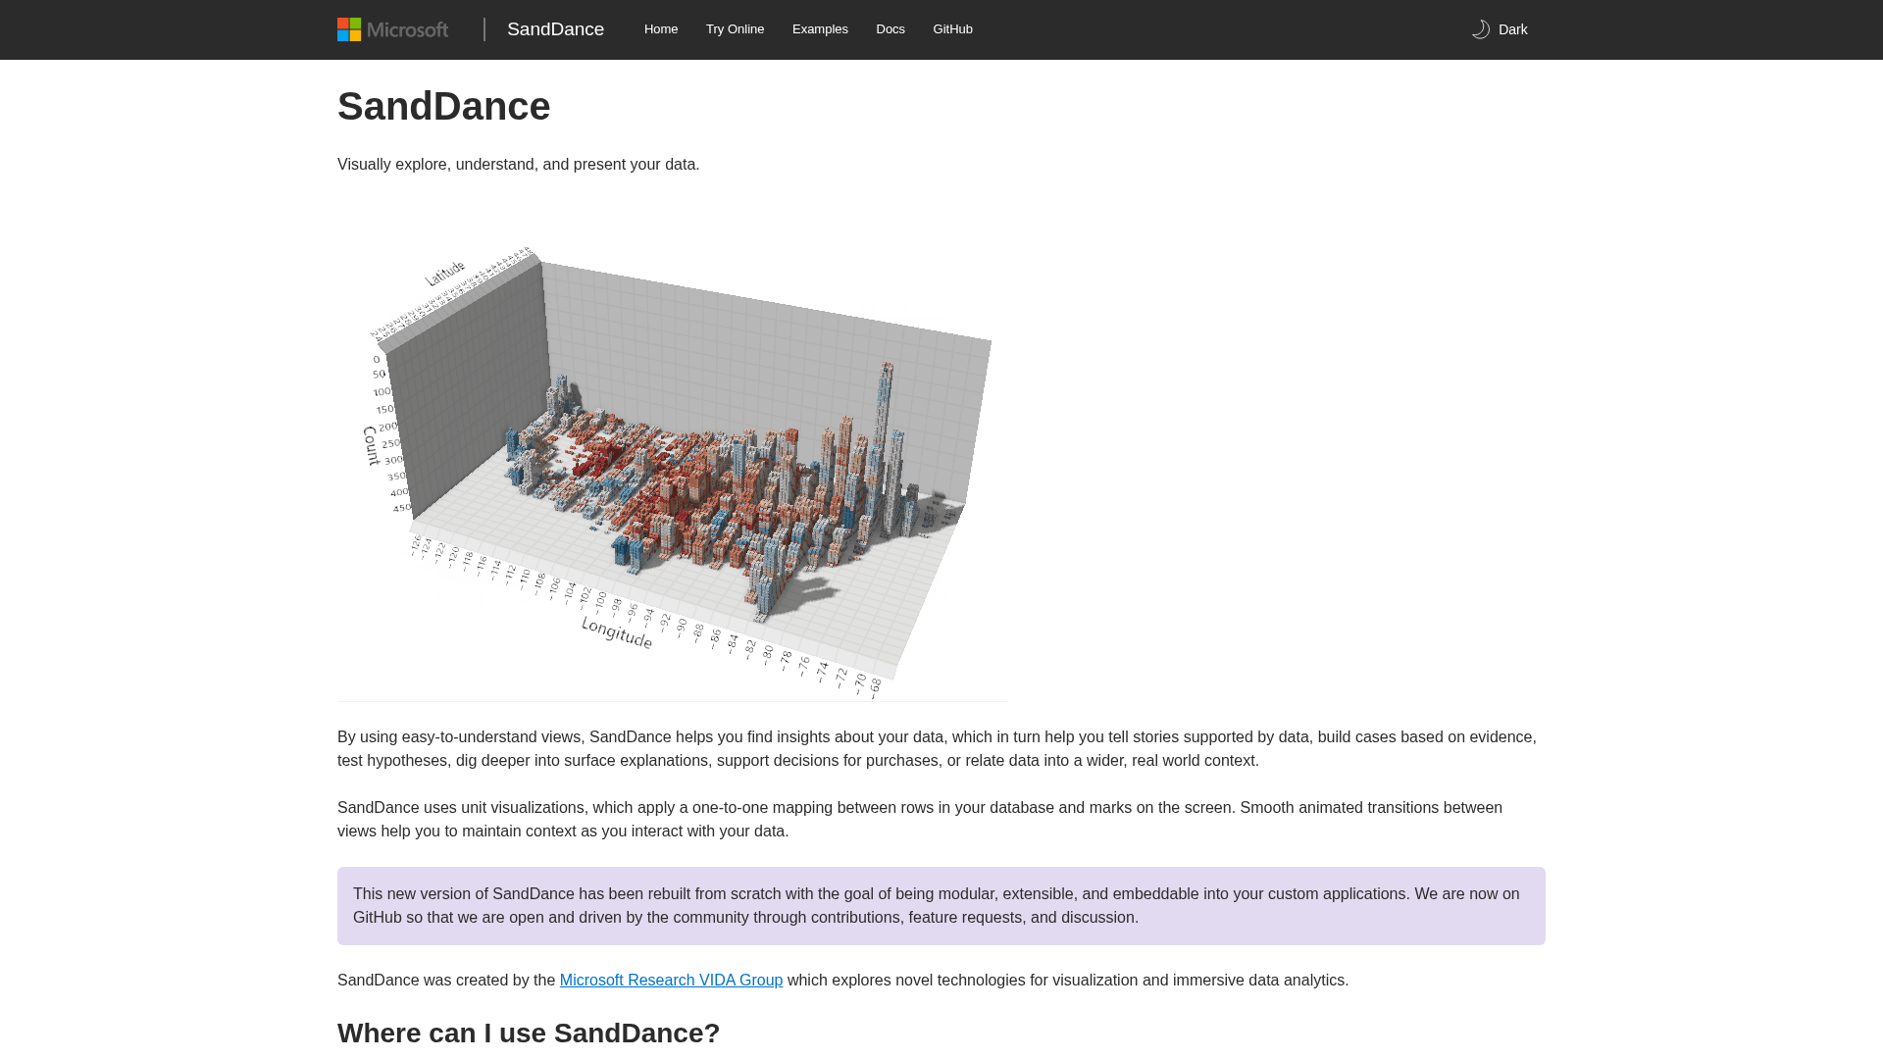
Task: Open the Docs nav item
Action: [891, 29]
